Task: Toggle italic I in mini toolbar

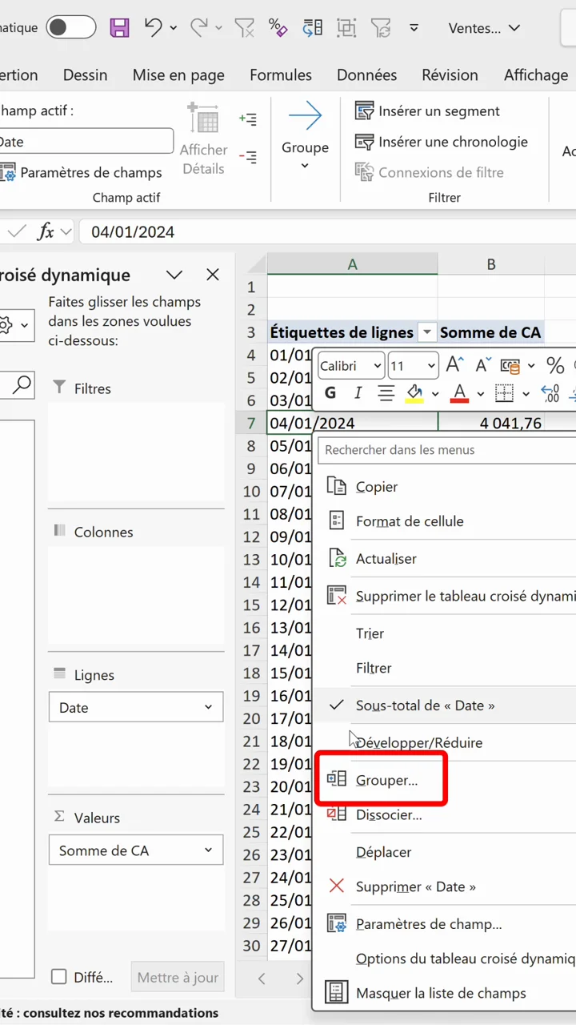Action: pyautogui.click(x=358, y=393)
